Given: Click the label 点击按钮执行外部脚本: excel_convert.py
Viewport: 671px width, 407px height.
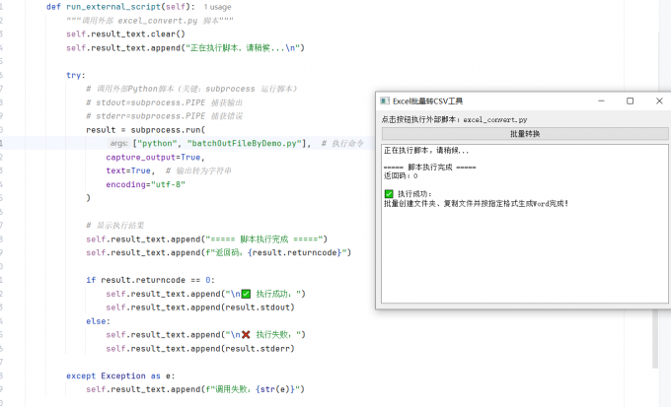Looking at the screenshot, I should pos(455,119).
